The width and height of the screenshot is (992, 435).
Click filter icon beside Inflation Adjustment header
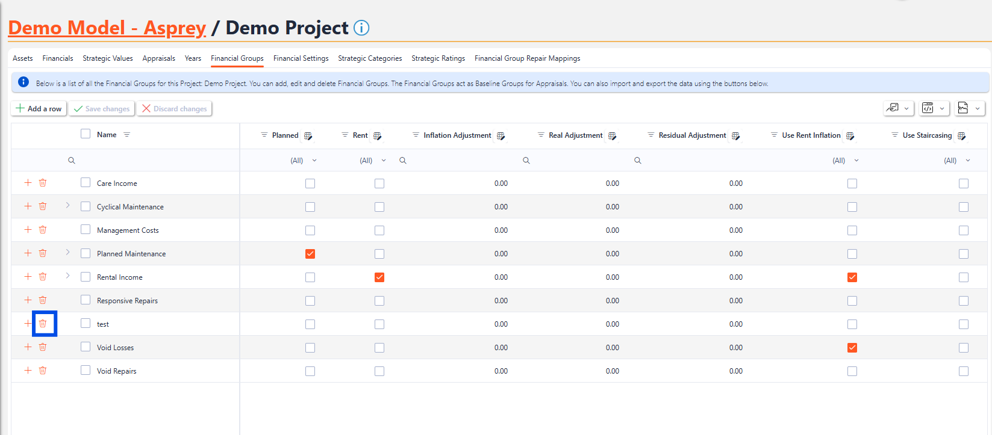pos(416,135)
